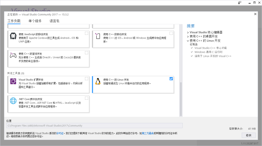Screen dimensions: 262x146
Task: Minimize the Visual Studio Installer window
Action: (x=249, y=3)
